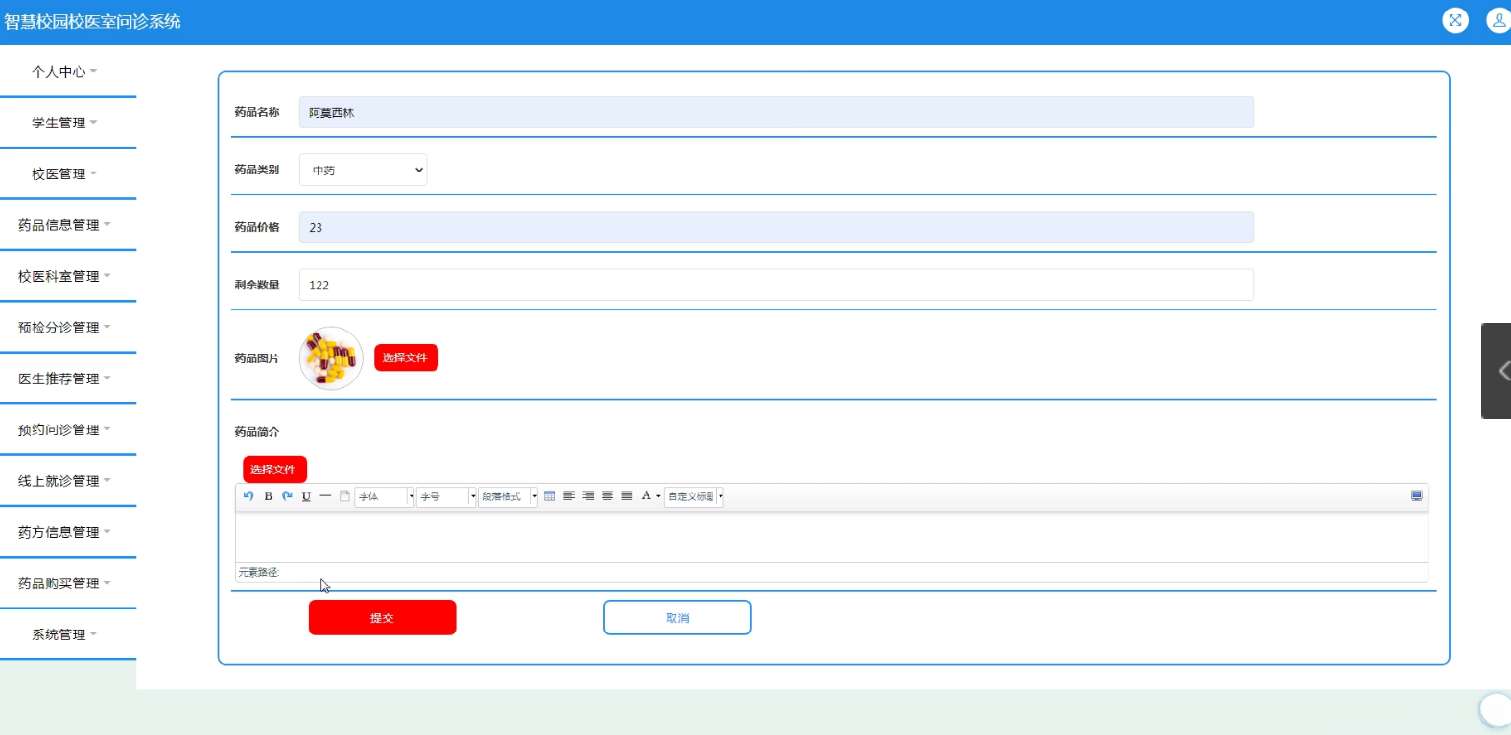The width and height of the screenshot is (1511, 735).
Task: Click the blank page icon in editor toolbar
Action: pyautogui.click(x=344, y=496)
